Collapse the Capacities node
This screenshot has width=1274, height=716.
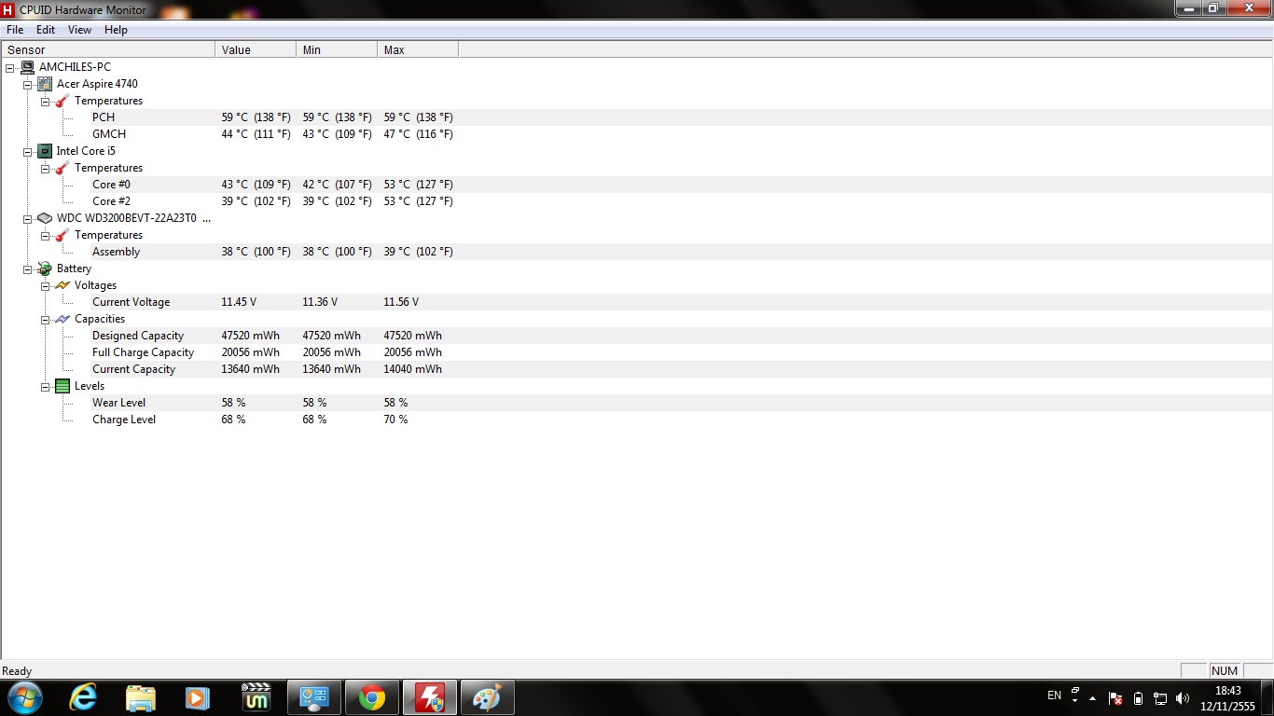pos(46,319)
